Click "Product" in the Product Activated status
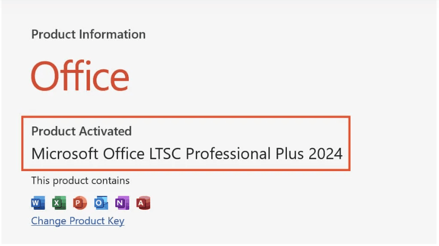The width and height of the screenshot is (439, 246). tap(50, 131)
